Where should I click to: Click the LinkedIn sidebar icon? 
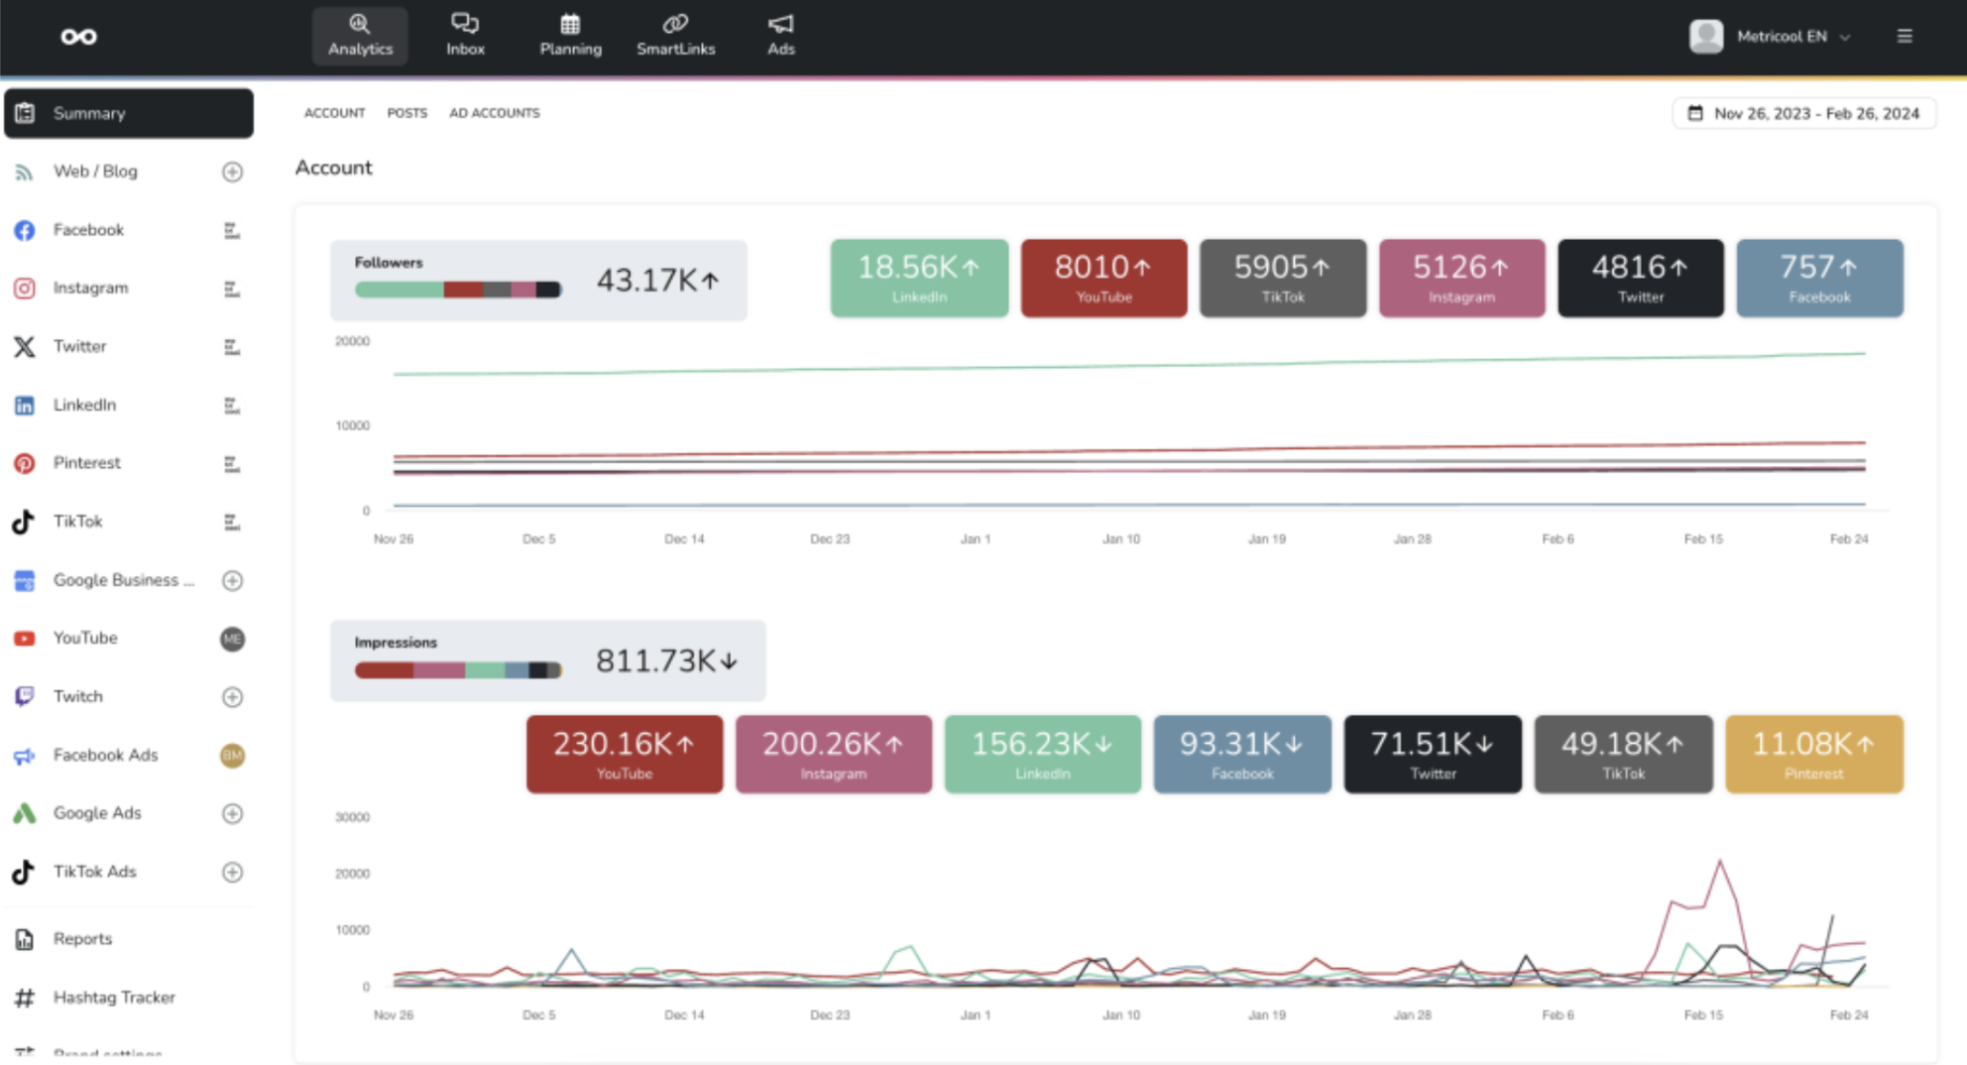[24, 405]
